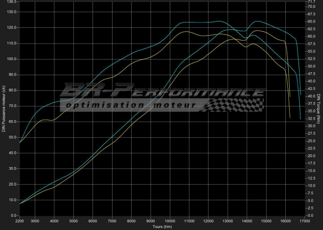The image size is (323, 230).
Task: Click the 6000 tick on the x-axis
Action: (x=92, y=221)
